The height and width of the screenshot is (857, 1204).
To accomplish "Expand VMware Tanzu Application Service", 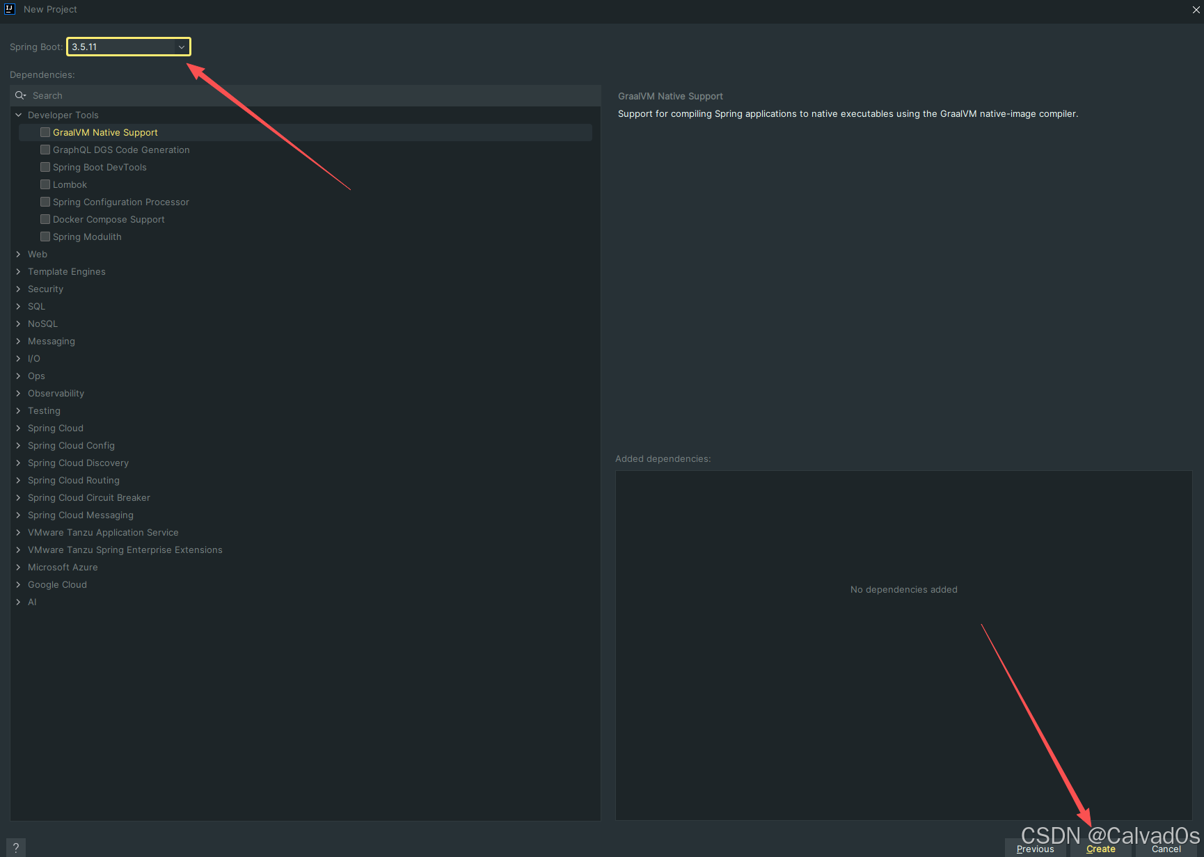I will (x=19, y=532).
